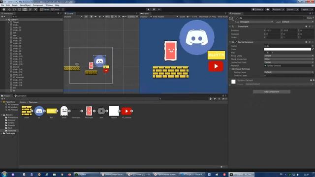Select the Rotate tool in the toolbar
Image resolution: width=315 pixels, height=177 pixels.
coord(14,9)
